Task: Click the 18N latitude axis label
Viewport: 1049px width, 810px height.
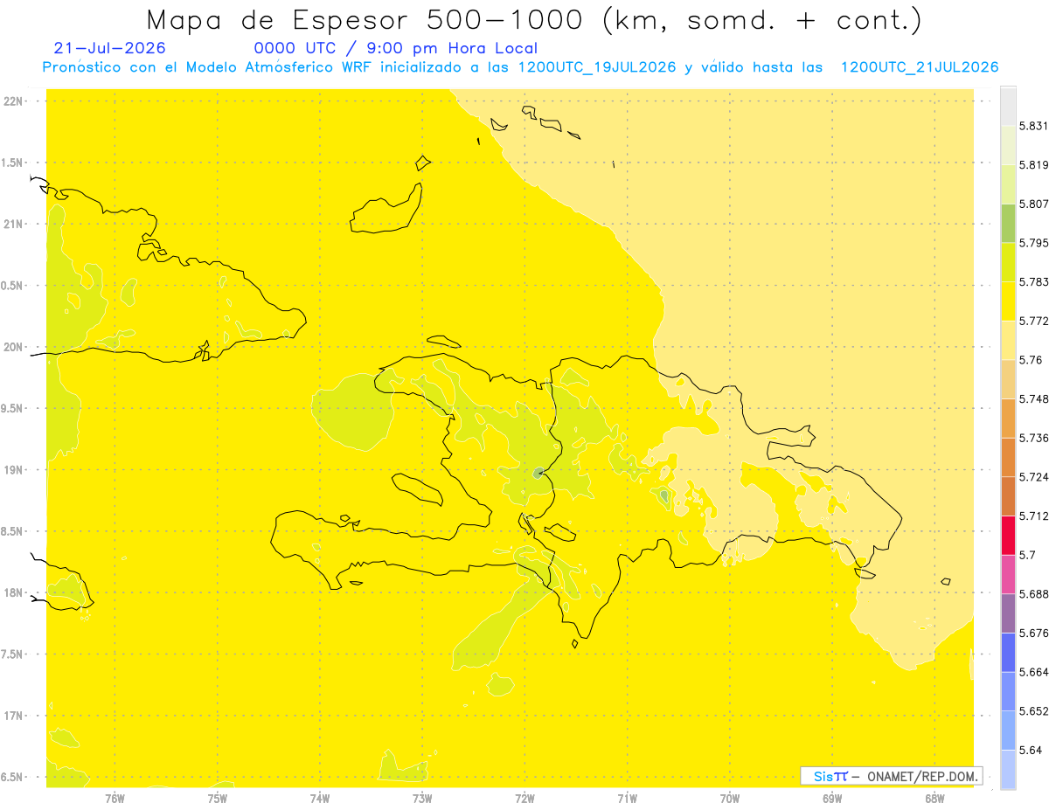Action: point(13,592)
